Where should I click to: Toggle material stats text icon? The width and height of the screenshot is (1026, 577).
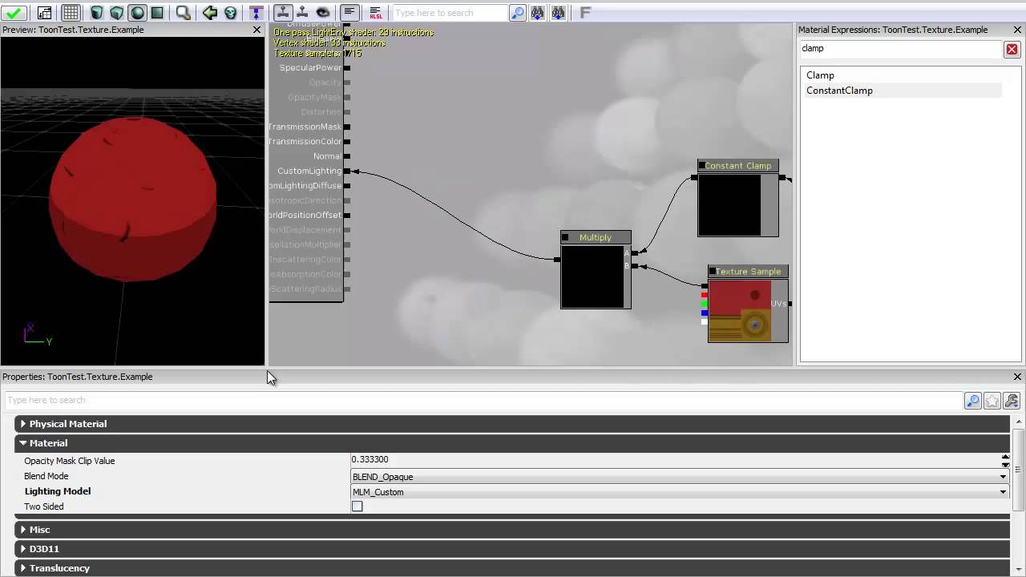pyautogui.click(x=349, y=13)
